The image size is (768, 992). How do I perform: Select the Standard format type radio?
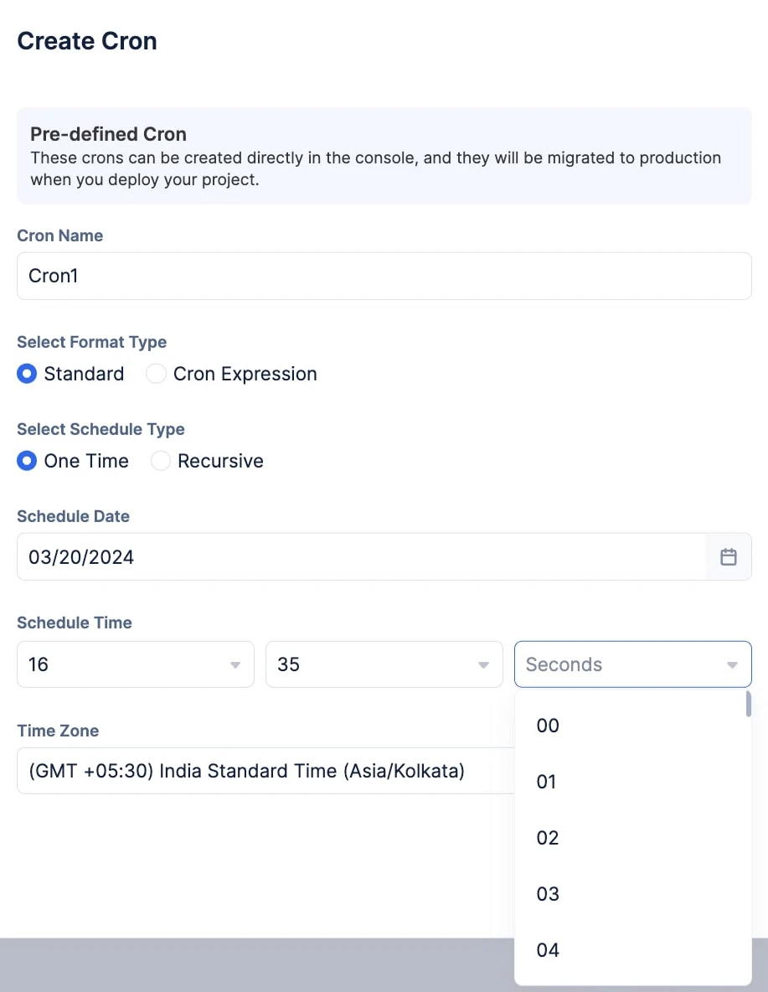point(28,374)
